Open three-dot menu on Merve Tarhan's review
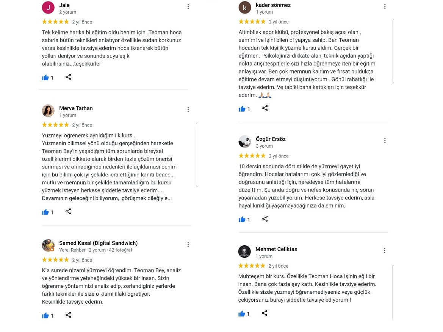This screenshot has height=332, width=443. [x=188, y=110]
